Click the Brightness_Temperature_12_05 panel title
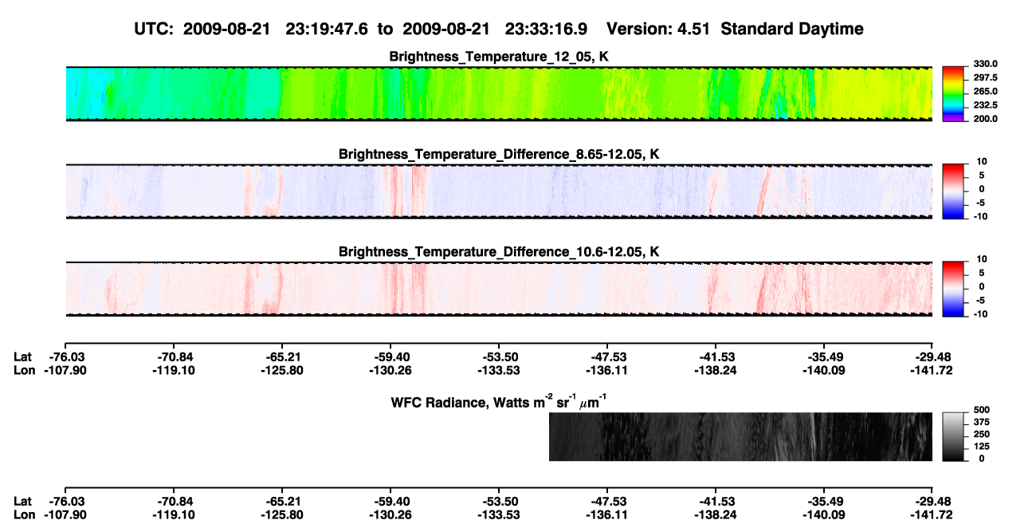 coord(499,57)
